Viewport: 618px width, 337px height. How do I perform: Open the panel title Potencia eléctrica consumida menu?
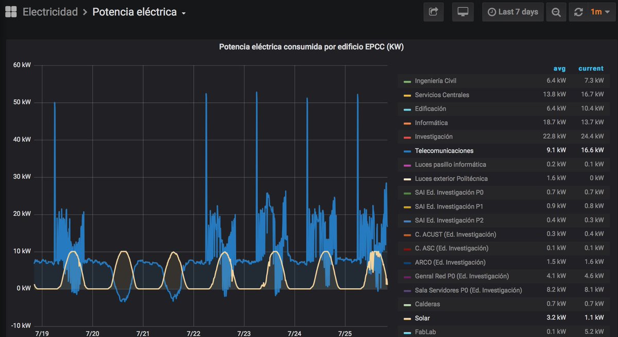[x=311, y=47]
